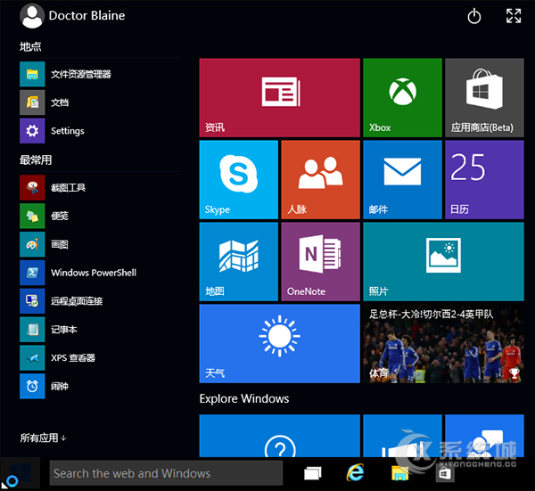Image resolution: width=535 pixels, height=491 pixels.
Task: Launch Internet Explorer from the taskbar
Action: pos(355,473)
